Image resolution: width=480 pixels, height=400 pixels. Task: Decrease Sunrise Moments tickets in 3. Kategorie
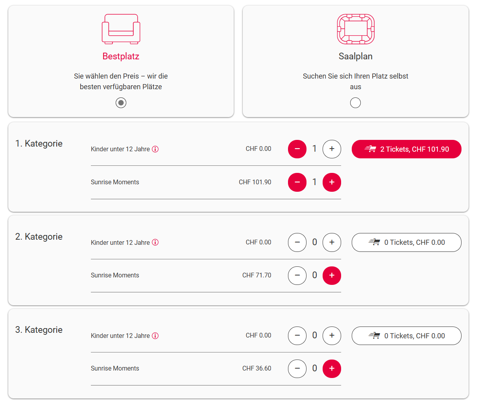pos(297,369)
